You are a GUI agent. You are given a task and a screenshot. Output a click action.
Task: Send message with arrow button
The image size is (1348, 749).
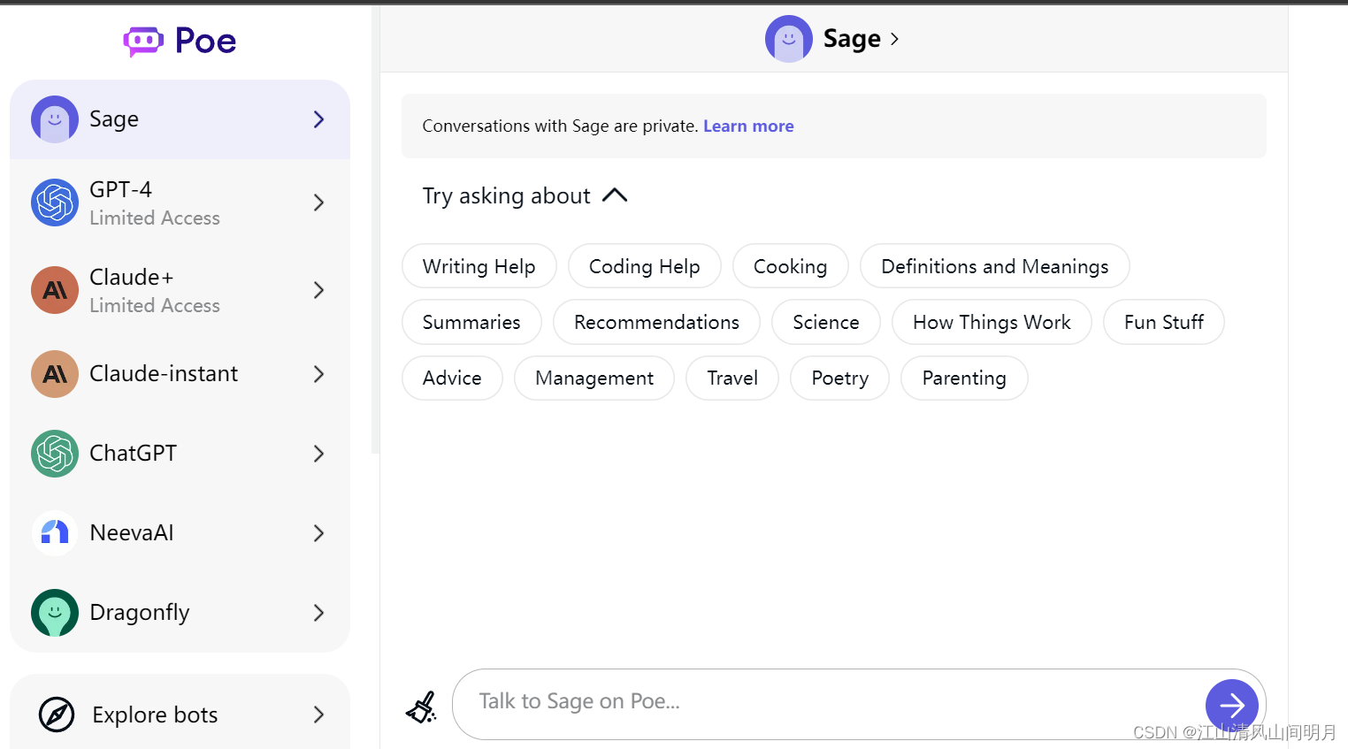point(1232,706)
